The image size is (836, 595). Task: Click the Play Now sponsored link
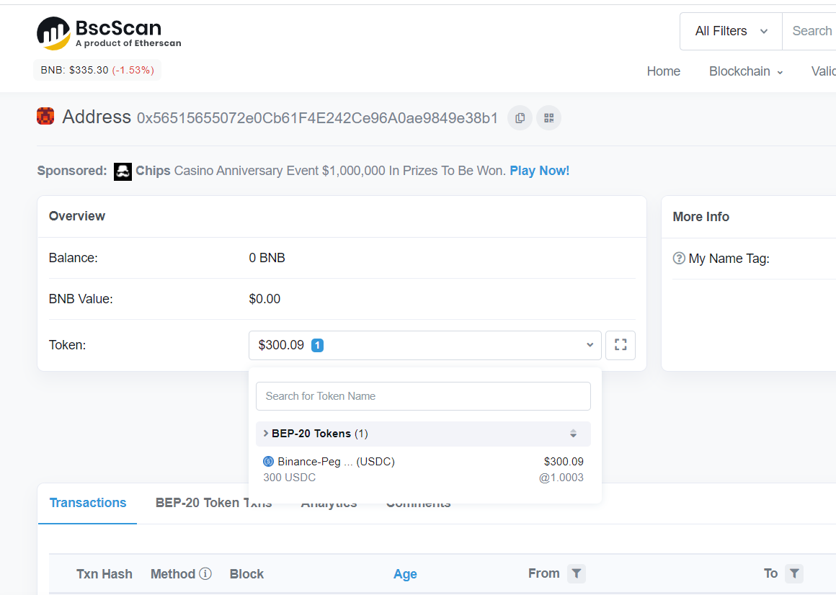[x=540, y=171]
